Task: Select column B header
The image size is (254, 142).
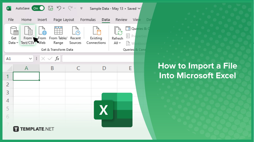Action: coord(52,68)
